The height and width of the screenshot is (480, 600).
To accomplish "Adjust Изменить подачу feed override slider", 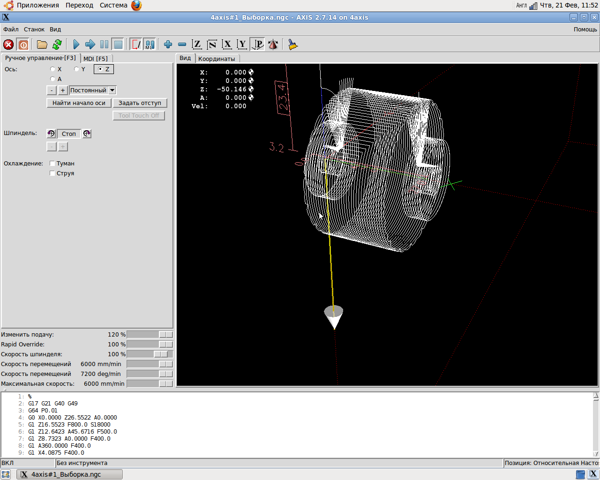I will [166, 335].
